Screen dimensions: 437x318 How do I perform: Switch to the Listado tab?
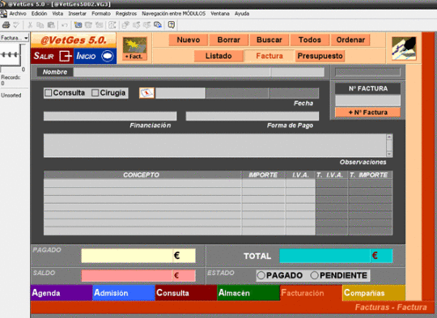218,56
